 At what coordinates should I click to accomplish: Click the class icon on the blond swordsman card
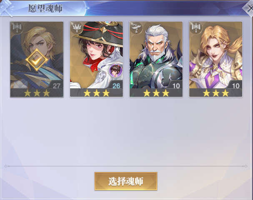coord(17,27)
